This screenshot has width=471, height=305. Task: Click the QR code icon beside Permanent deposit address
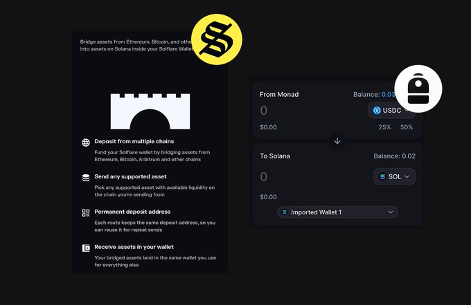pyautogui.click(x=86, y=213)
